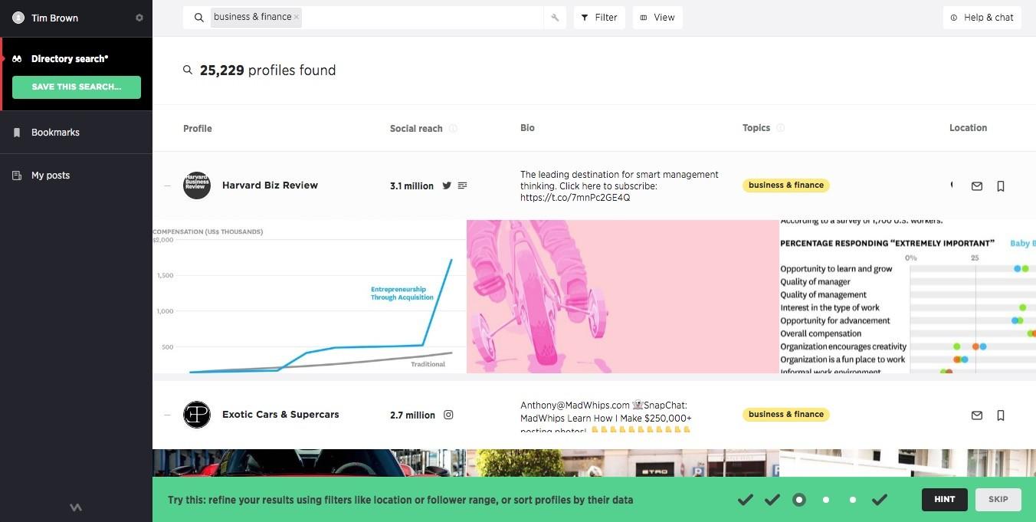Screen dimensions: 1036x522
Task: Open Harvard Biz Review avatar
Action: pos(197,185)
